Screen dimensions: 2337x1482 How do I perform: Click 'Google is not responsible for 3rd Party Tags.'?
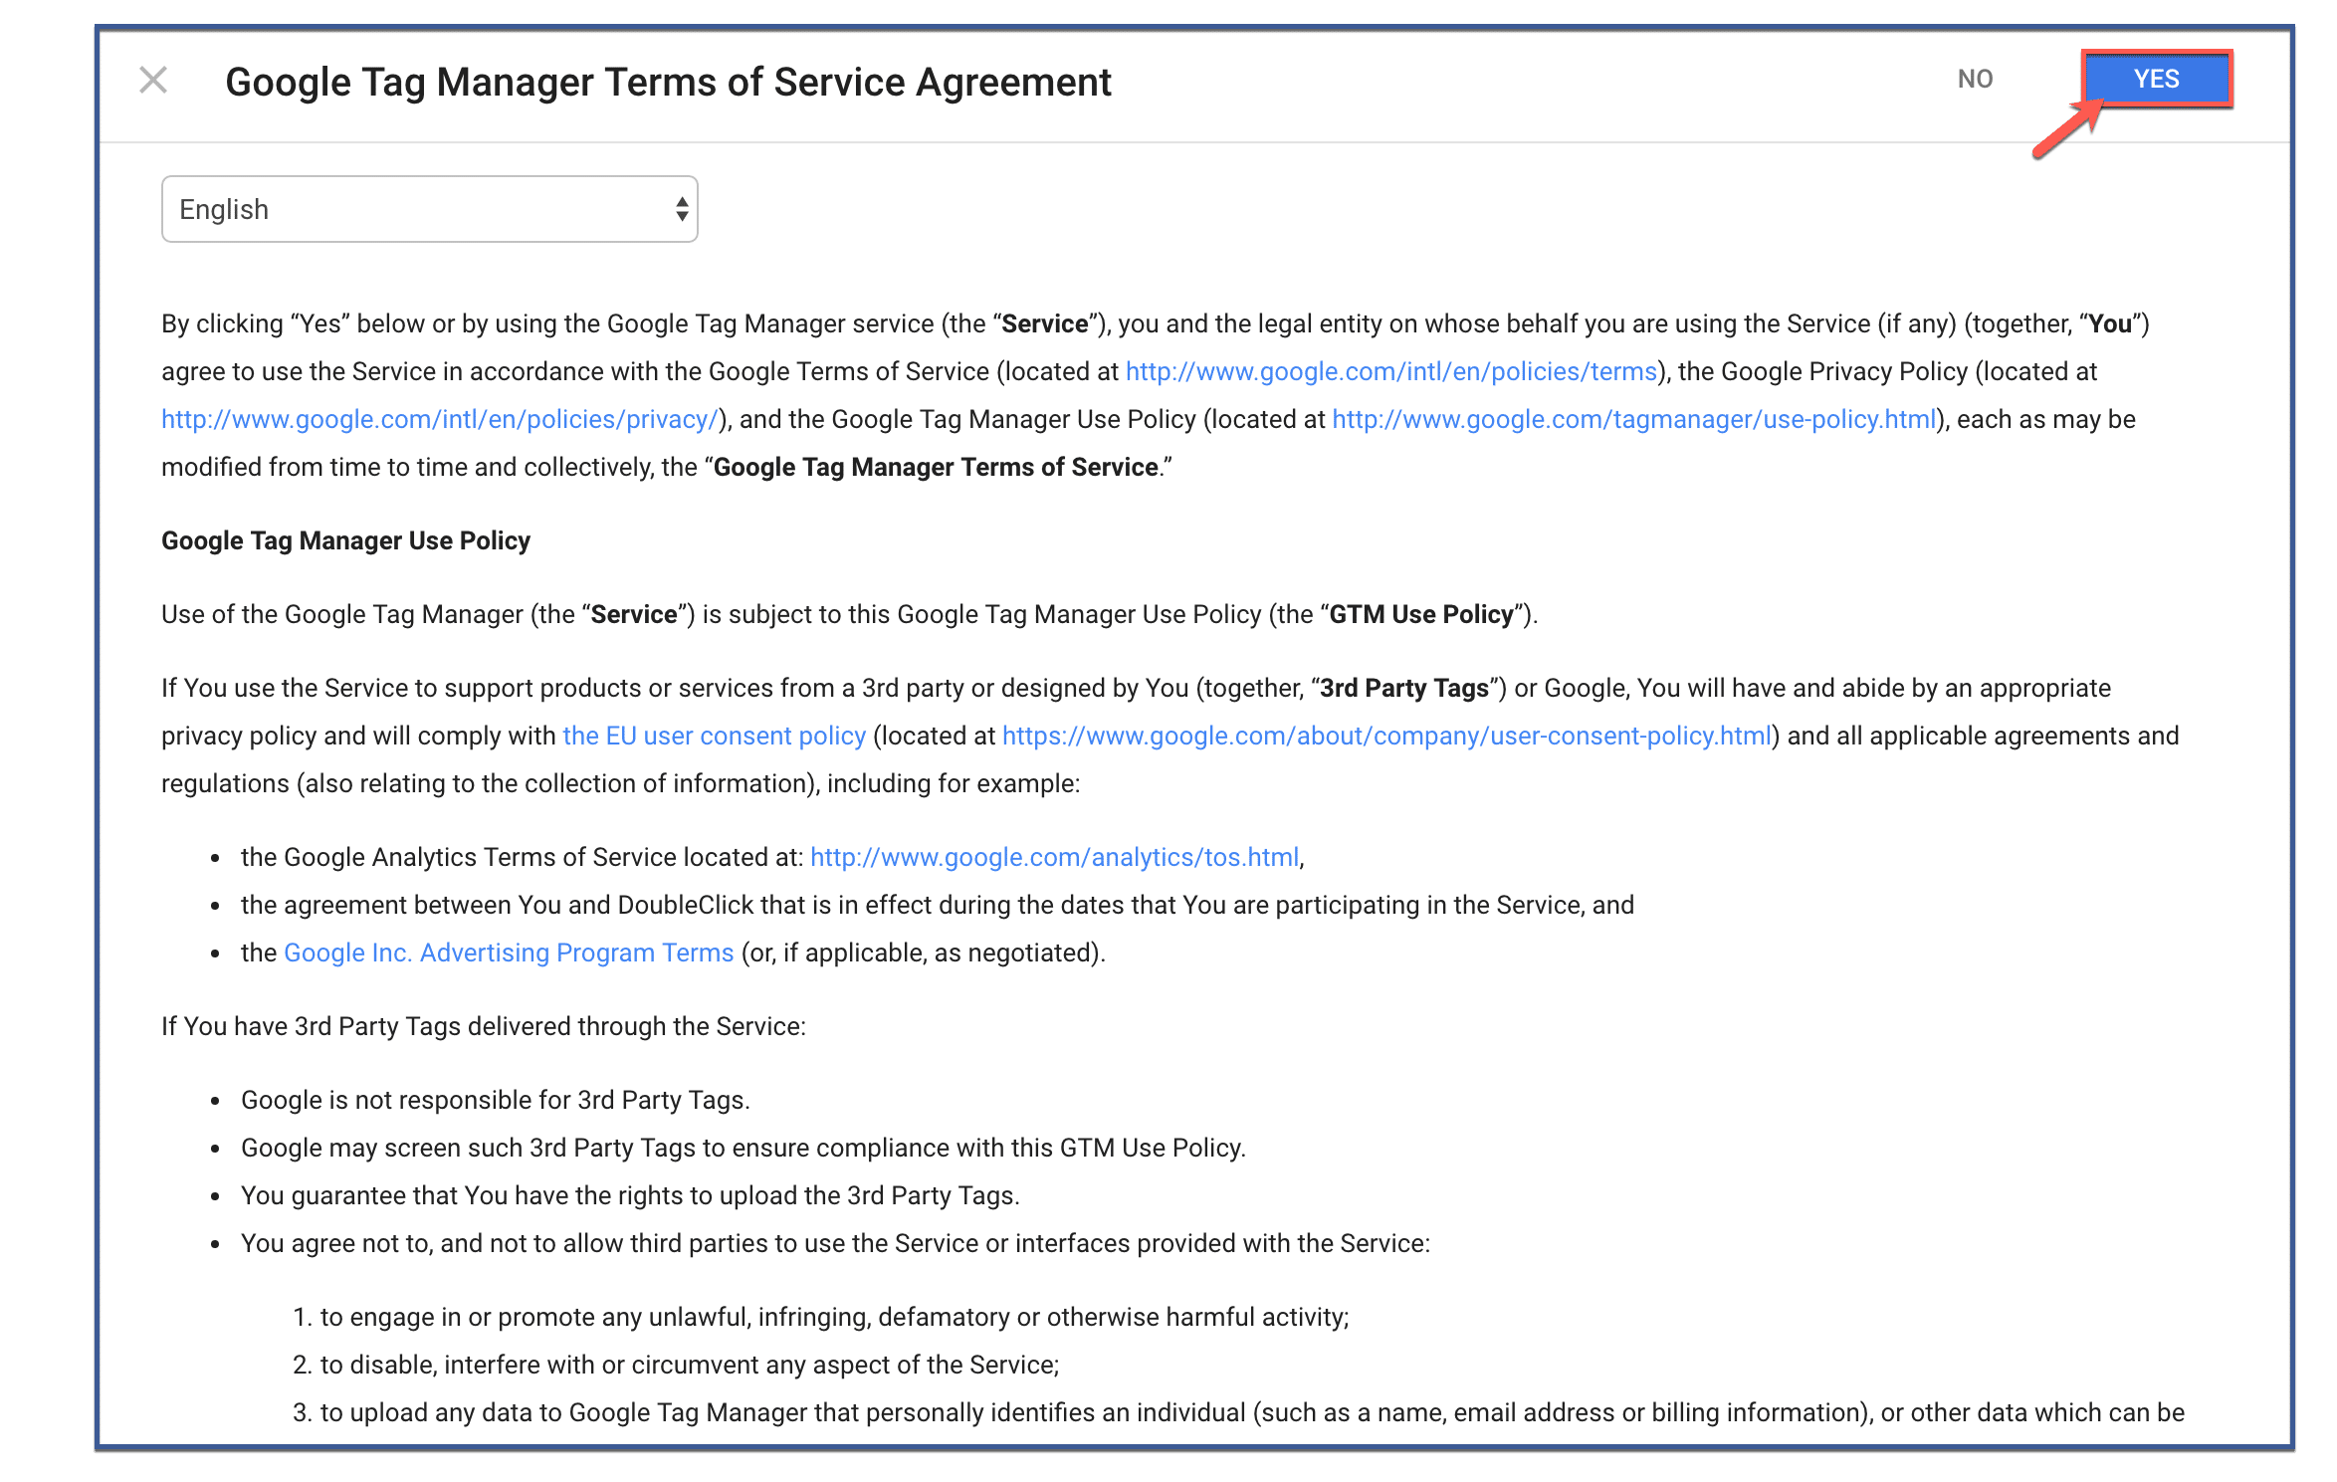pos(495,1100)
